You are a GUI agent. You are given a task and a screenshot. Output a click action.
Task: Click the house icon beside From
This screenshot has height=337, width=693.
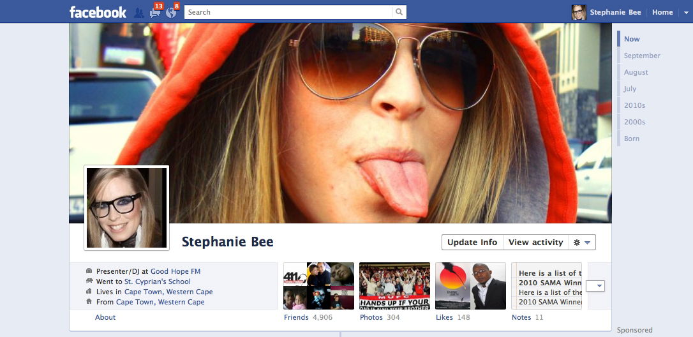[x=89, y=302]
